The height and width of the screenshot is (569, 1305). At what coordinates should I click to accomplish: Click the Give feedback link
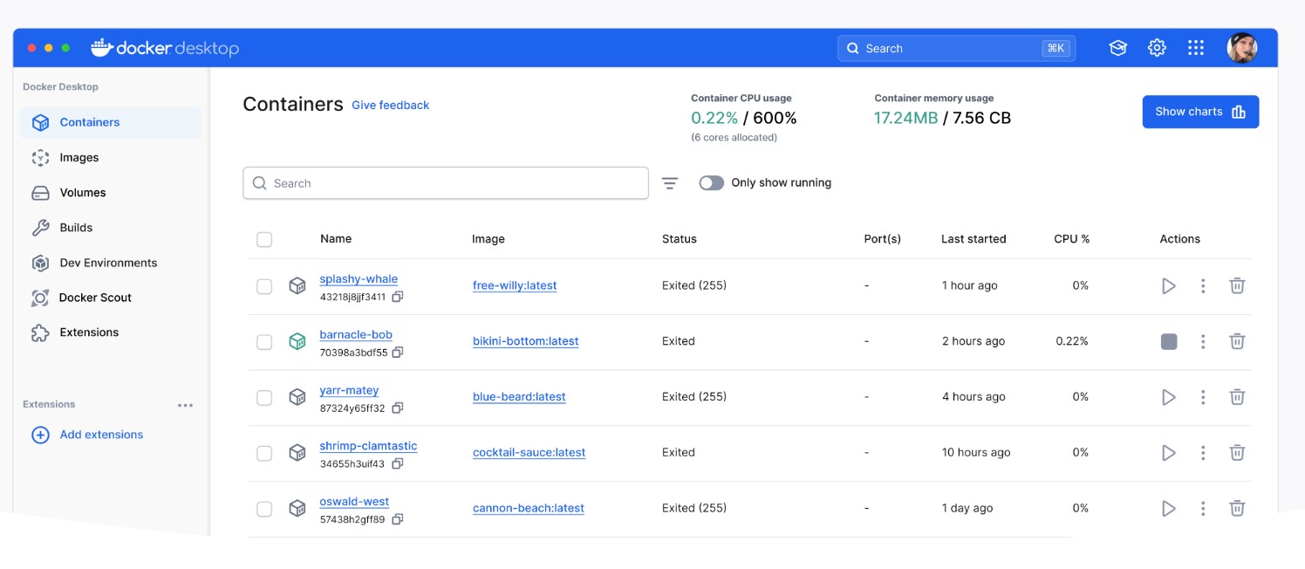point(390,106)
